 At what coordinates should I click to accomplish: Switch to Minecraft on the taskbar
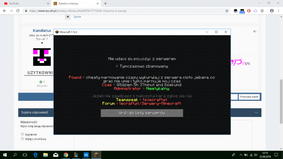pos(96,155)
